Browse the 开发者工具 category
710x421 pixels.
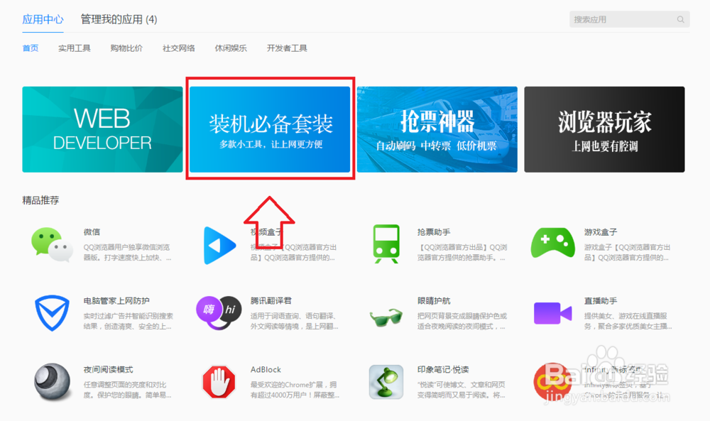click(287, 48)
